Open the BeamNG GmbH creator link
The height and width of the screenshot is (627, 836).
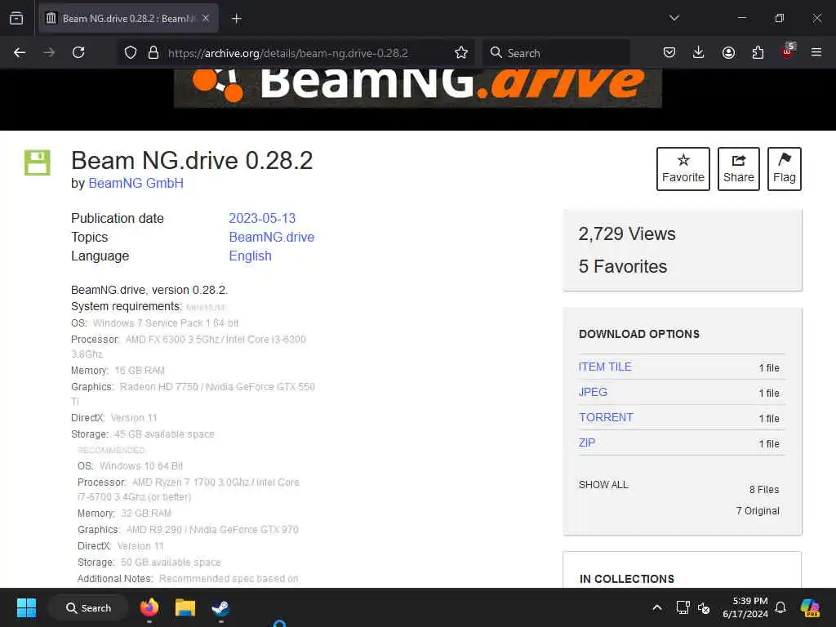136,183
